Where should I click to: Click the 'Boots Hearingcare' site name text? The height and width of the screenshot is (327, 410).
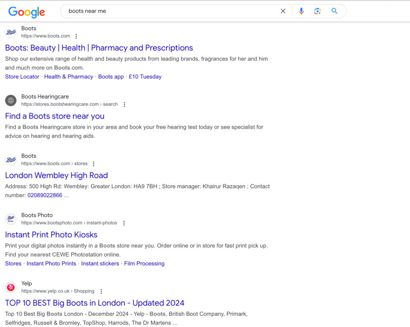(x=45, y=97)
